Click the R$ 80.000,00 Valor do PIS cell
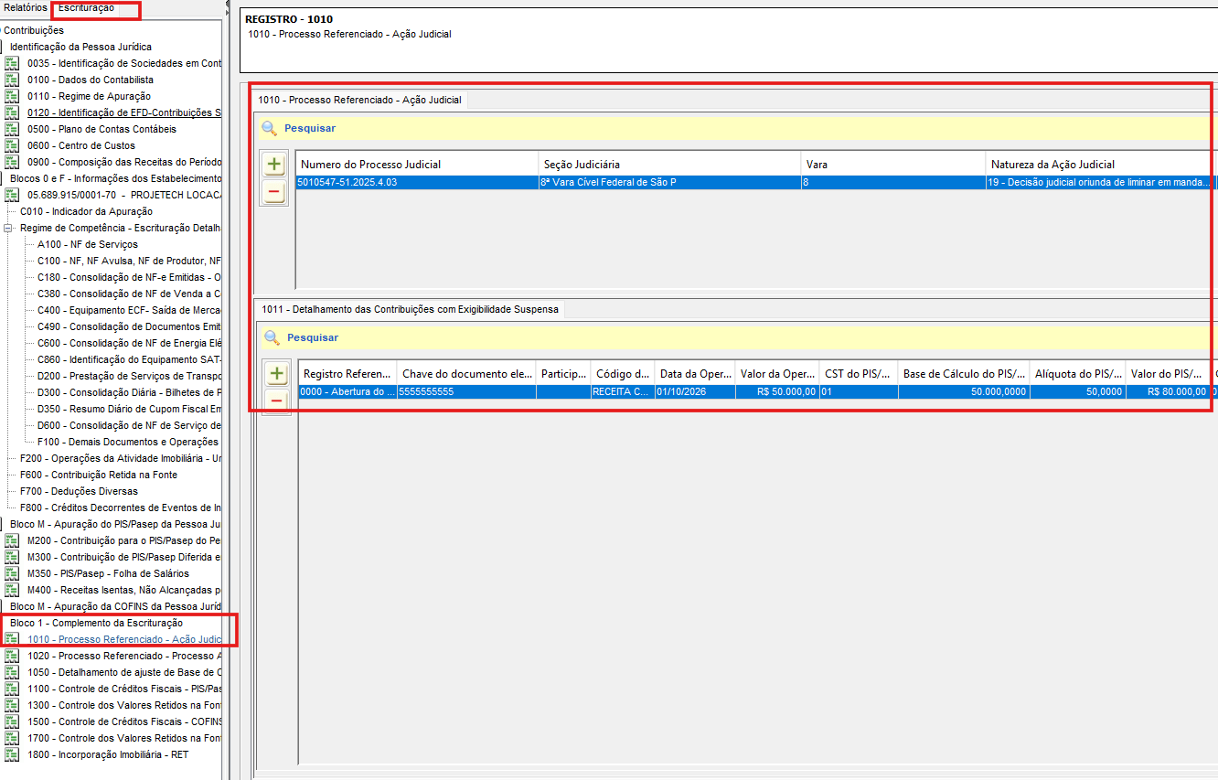This screenshot has width=1218, height=780. pyautogui.click(x=1167, y=391)
